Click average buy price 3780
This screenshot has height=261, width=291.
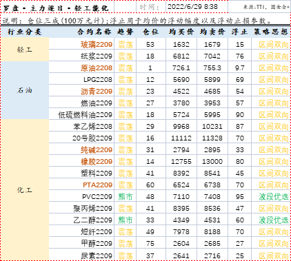coord(181,103)
